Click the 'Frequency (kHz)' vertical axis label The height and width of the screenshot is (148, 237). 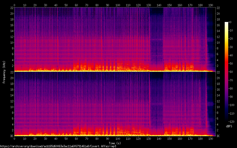coord(4,72)
